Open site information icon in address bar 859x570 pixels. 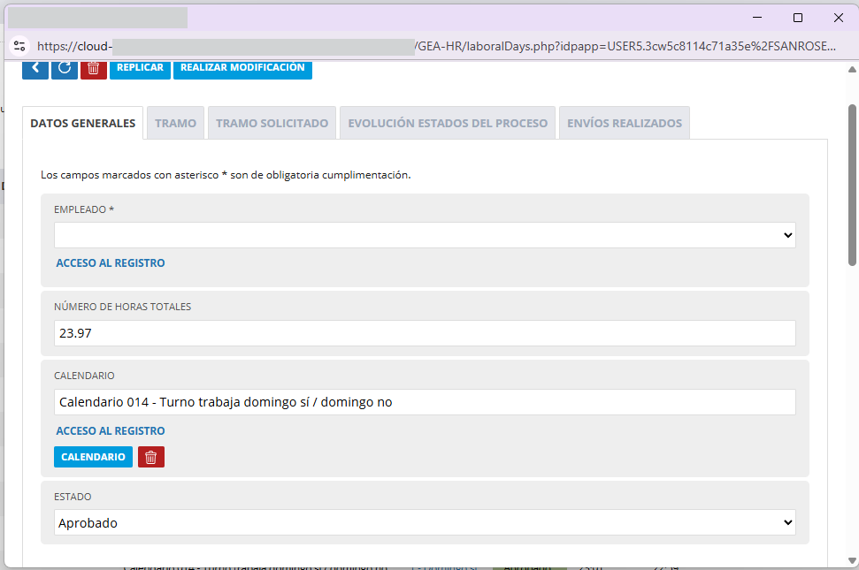[x=19, y=46]
